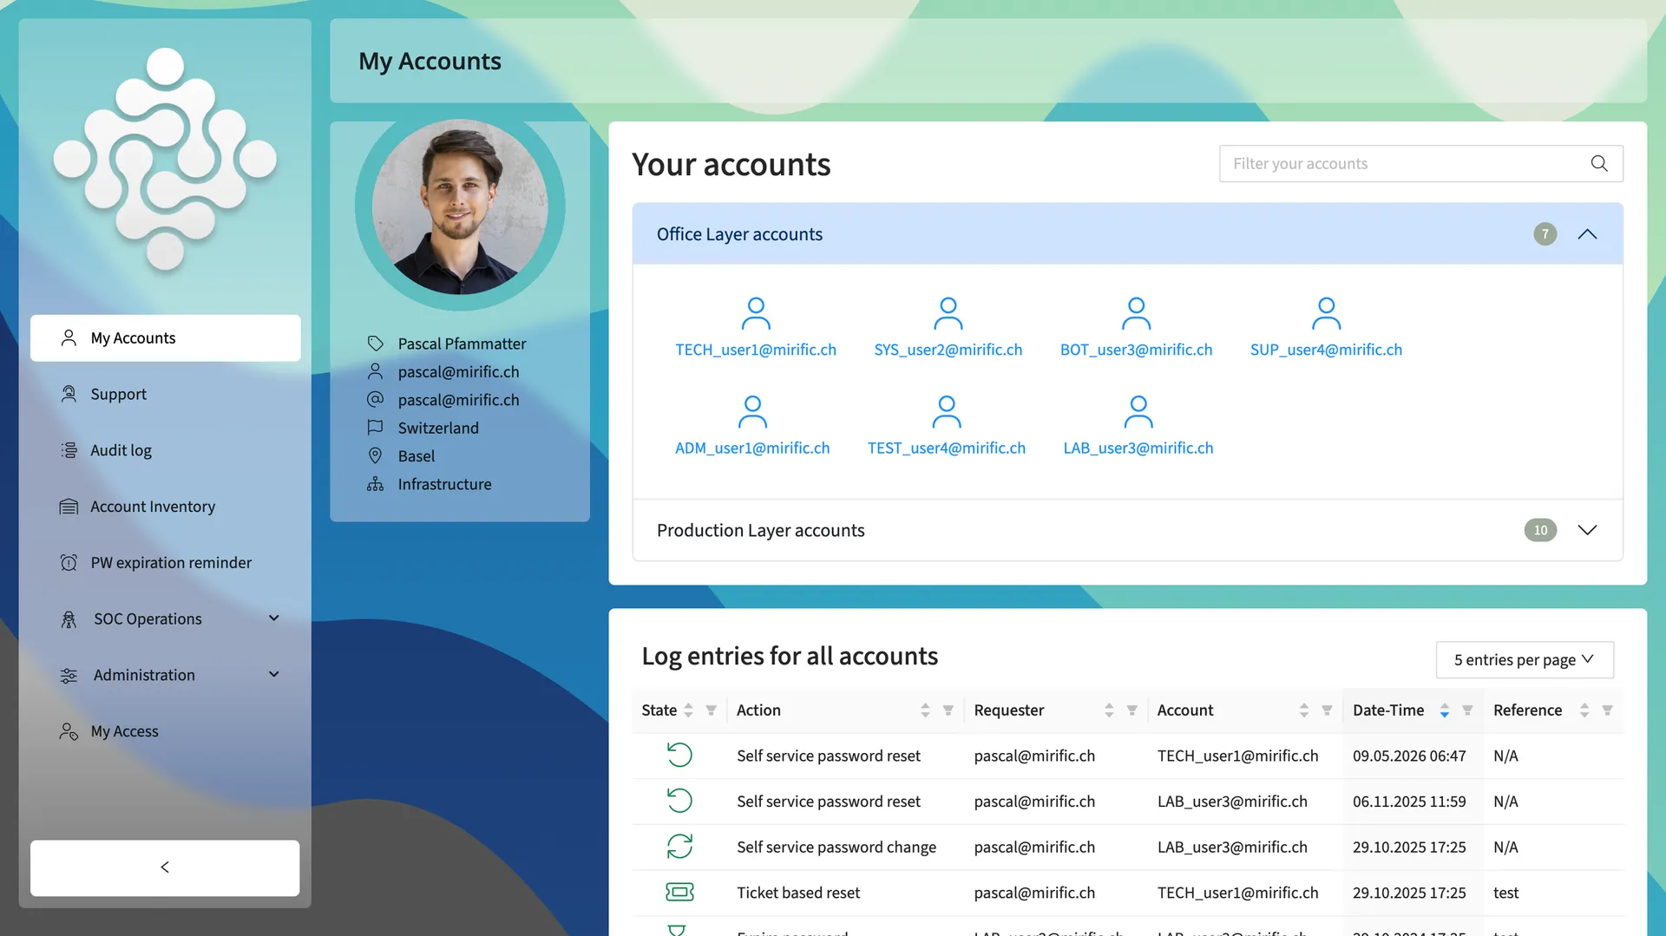Click the reset state icon for 09.05.2026 entry
This screenshot has width=1666, height=936.
tap(679, 755)
